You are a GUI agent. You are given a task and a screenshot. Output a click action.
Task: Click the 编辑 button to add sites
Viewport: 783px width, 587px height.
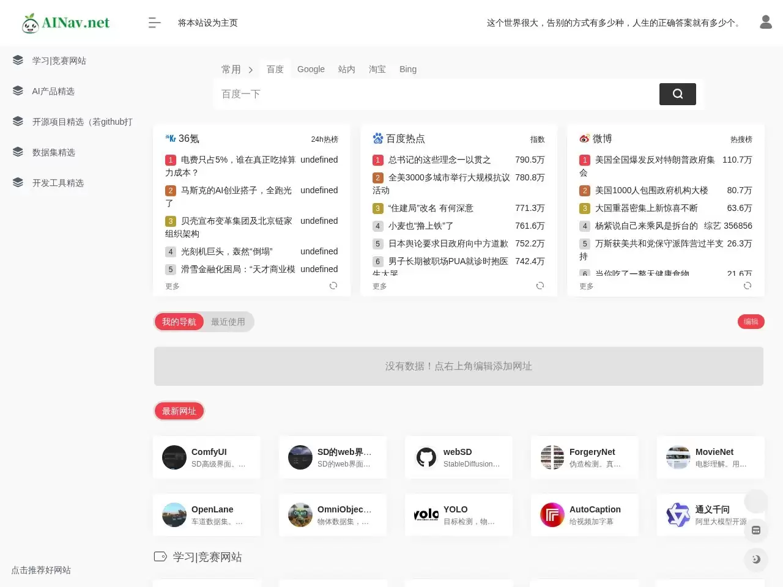[x=751, y=322]
